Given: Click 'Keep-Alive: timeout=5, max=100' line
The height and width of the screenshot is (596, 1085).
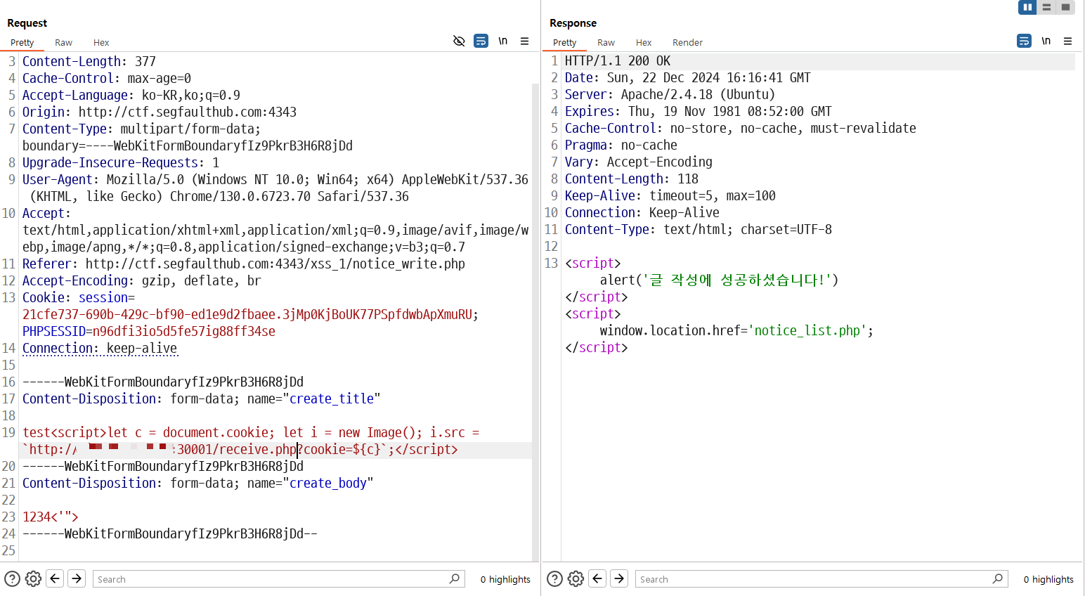Looking at the screenshot, I should [x=670, y=196].
